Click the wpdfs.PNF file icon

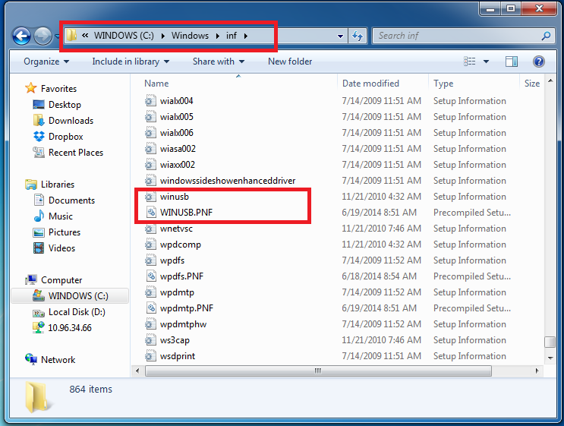point(151,276)
